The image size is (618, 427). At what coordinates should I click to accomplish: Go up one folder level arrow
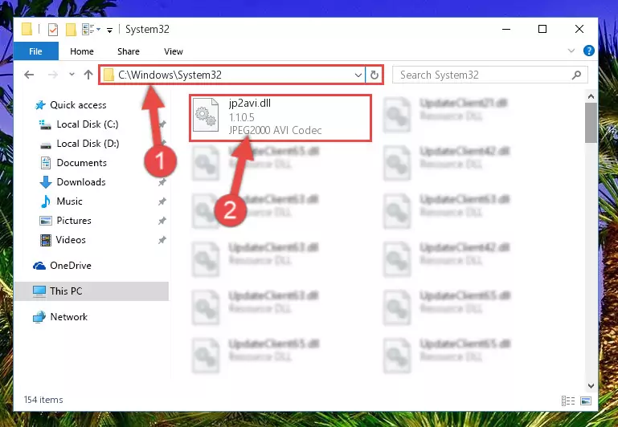(88, 75)
